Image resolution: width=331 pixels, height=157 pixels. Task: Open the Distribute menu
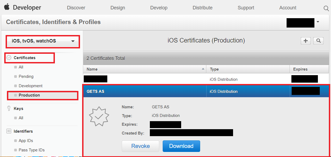203,8
